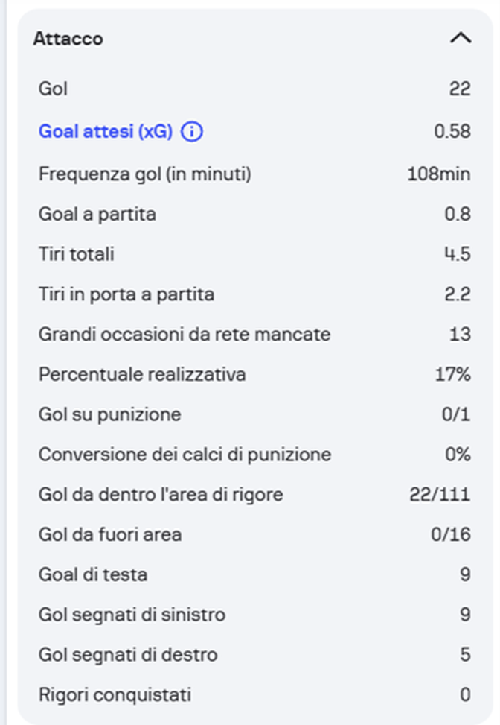Select the Rigori conquistati label

click(x=115, y=695)
